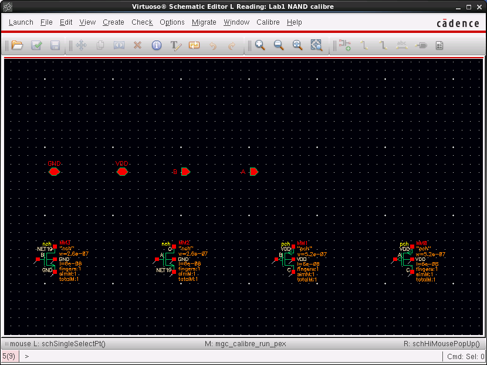Click the Check and Save icon
Image resolution: width=487 pixels, height=365 pixels.
click(x=36, y=45)
